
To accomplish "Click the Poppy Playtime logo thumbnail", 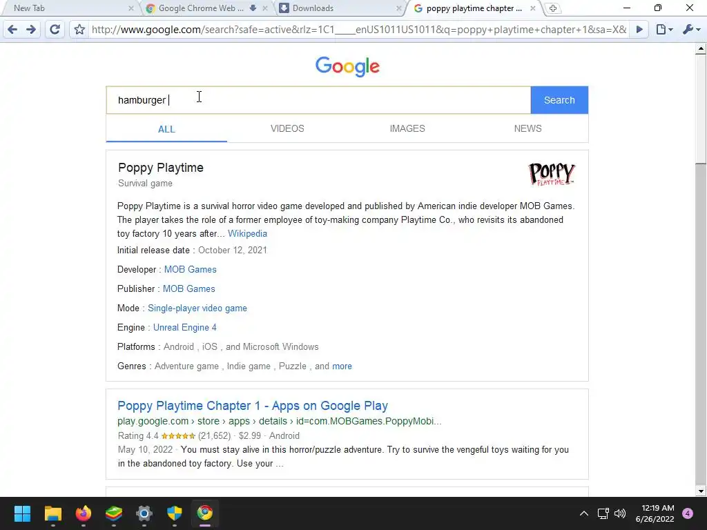I will (552, 174).
